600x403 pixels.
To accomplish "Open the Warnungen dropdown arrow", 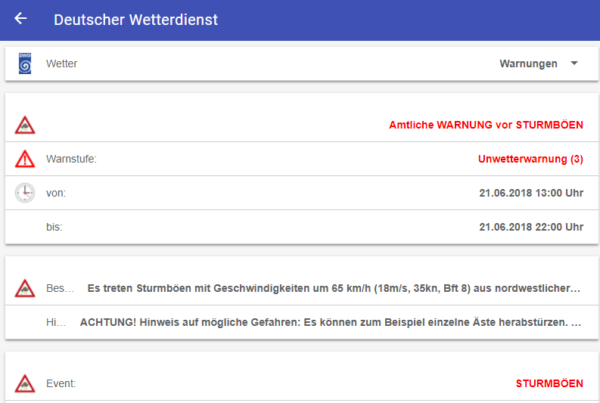I will pos(574,64).
